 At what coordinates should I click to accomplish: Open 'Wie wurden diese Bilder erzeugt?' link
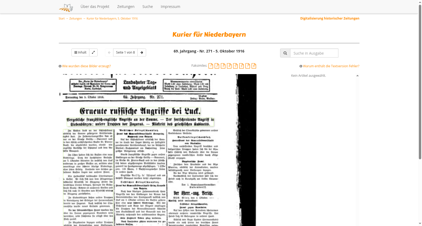(86, 66)
